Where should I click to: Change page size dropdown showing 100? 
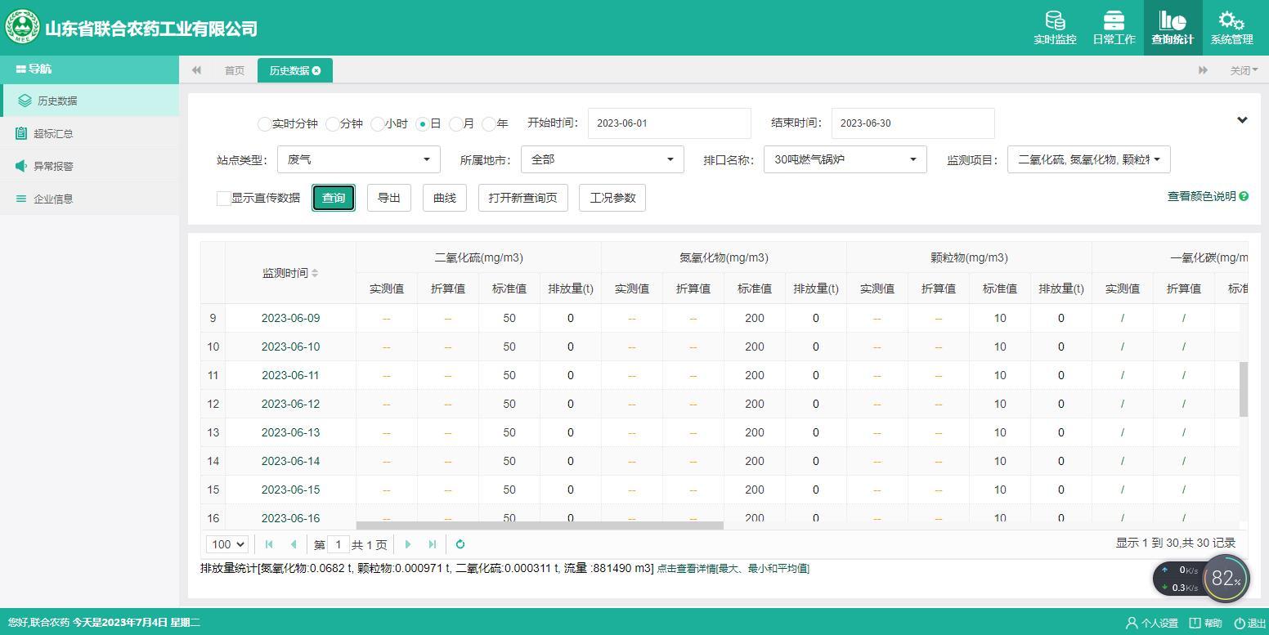(x=227, y=544)
